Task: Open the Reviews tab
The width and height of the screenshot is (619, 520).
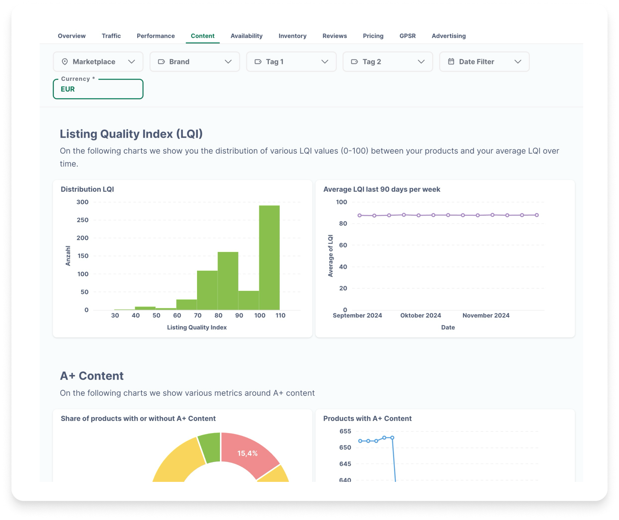Action: pyautogui.click(x=335, y=36)
